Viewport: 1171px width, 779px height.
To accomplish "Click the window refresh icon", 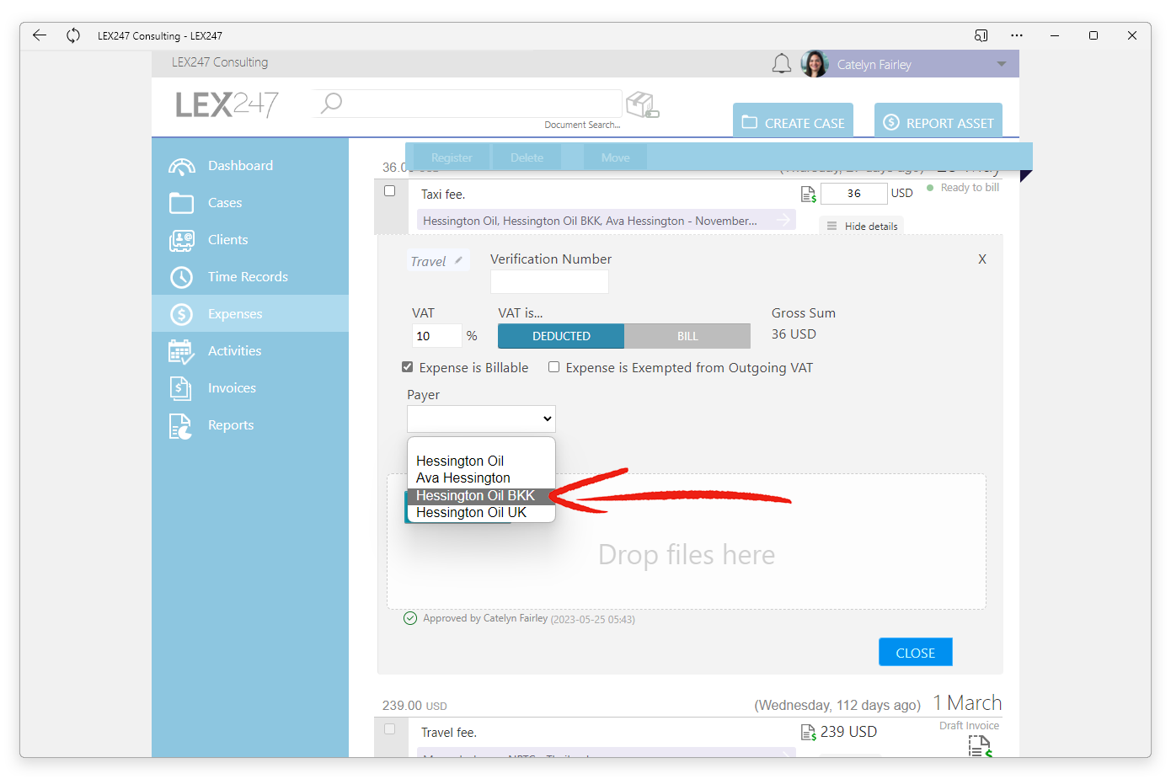I will (x=73, y=35).
